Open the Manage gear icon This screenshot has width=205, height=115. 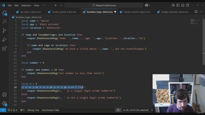tap(4, 103)
